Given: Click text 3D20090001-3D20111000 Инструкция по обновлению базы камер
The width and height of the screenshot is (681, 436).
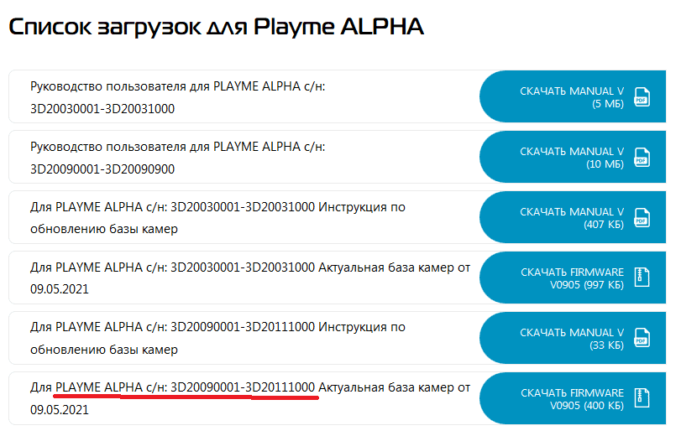Looking at the screenshot, I should 217,338.
